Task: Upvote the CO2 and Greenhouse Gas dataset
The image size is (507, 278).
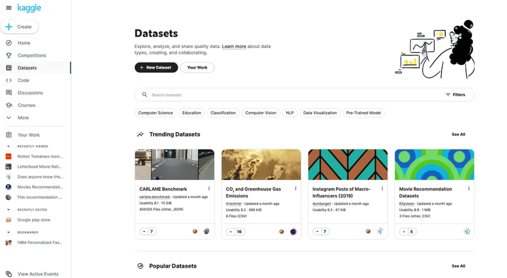Action: click(231, 231)
